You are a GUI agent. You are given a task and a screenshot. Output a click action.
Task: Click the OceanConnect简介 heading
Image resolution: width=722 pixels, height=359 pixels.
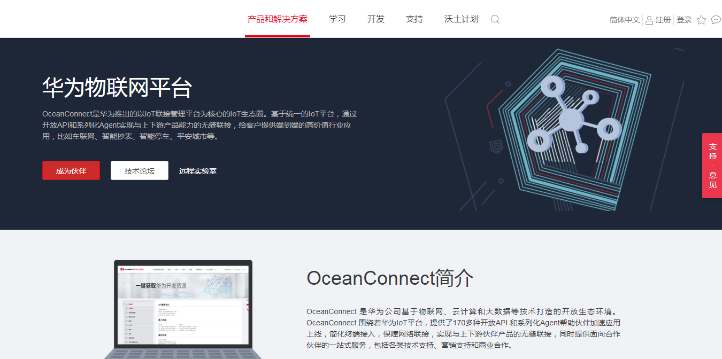coord(390,278)
